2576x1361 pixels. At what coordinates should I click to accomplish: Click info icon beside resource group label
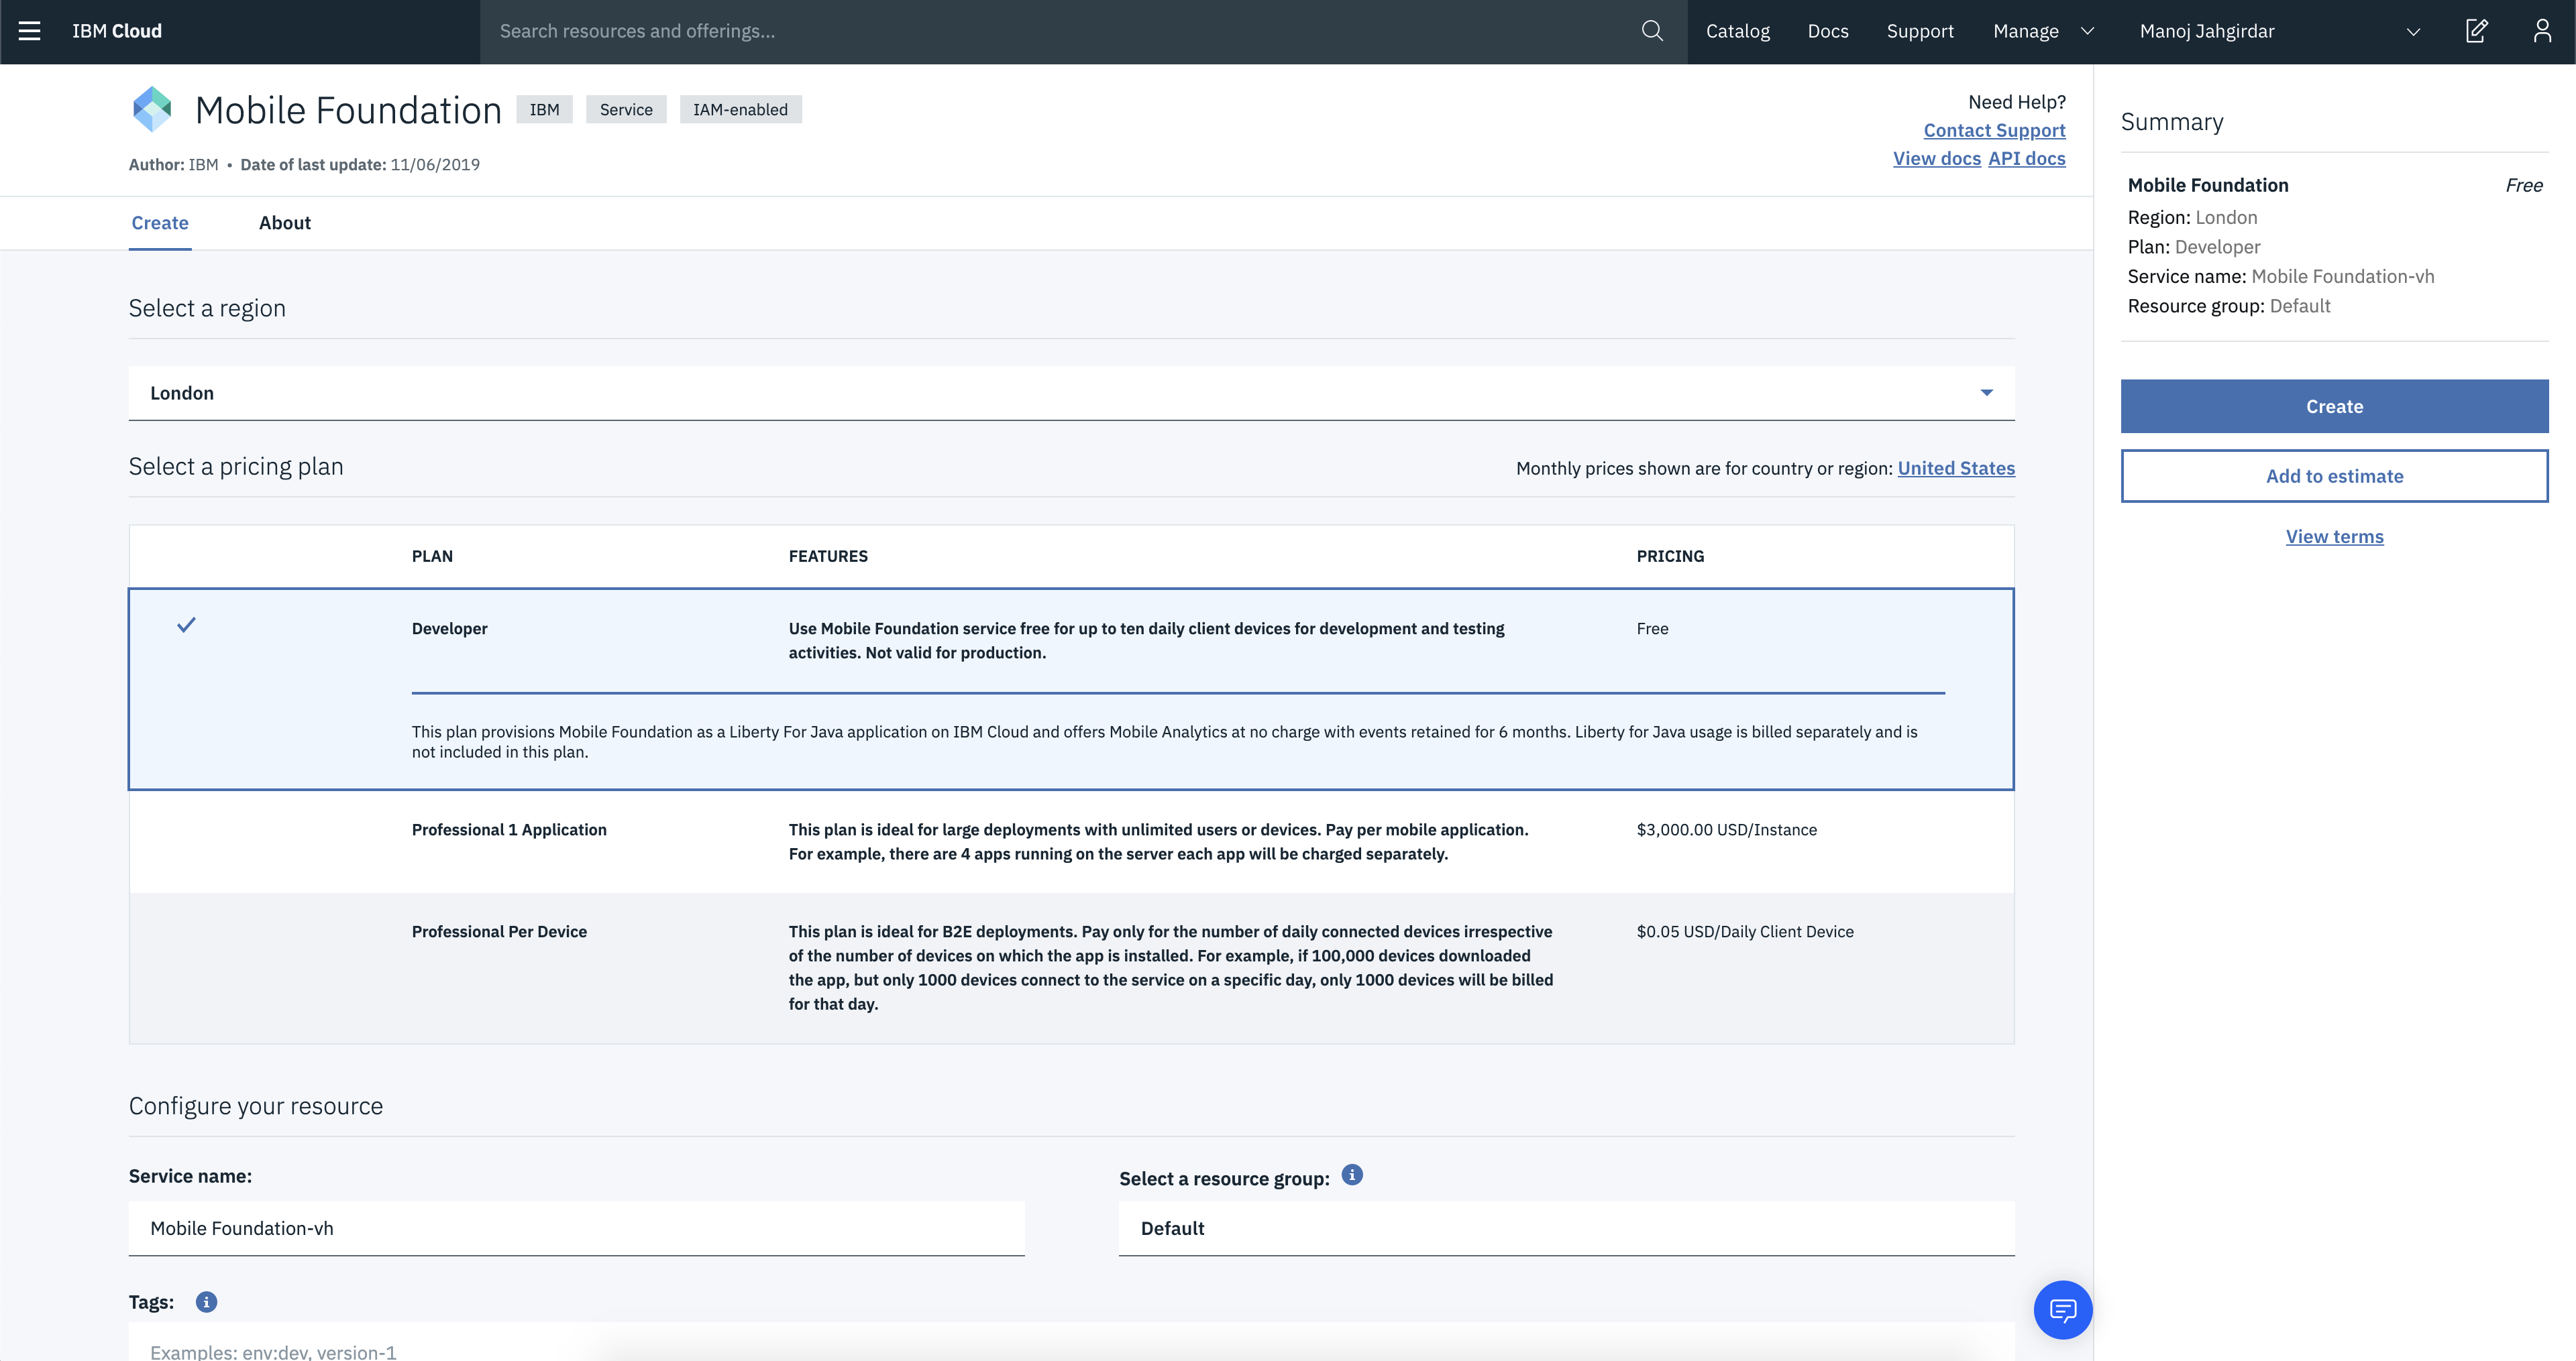pos(1352,1175)
